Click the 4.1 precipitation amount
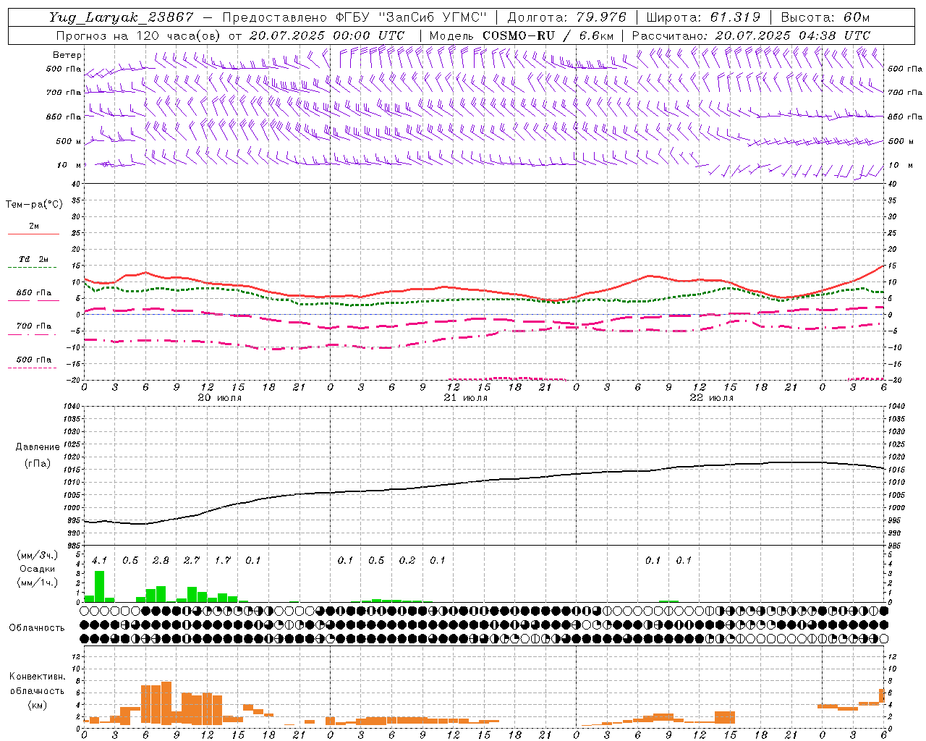 [x=99, y=560]
